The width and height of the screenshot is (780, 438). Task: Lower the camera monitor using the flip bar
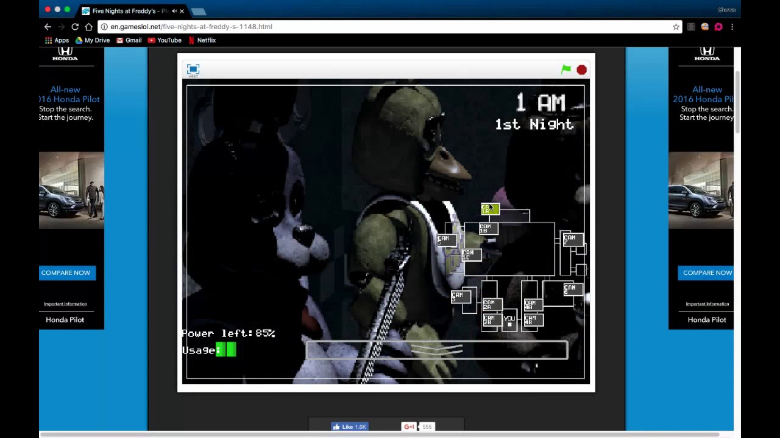(x=437, y=350)
